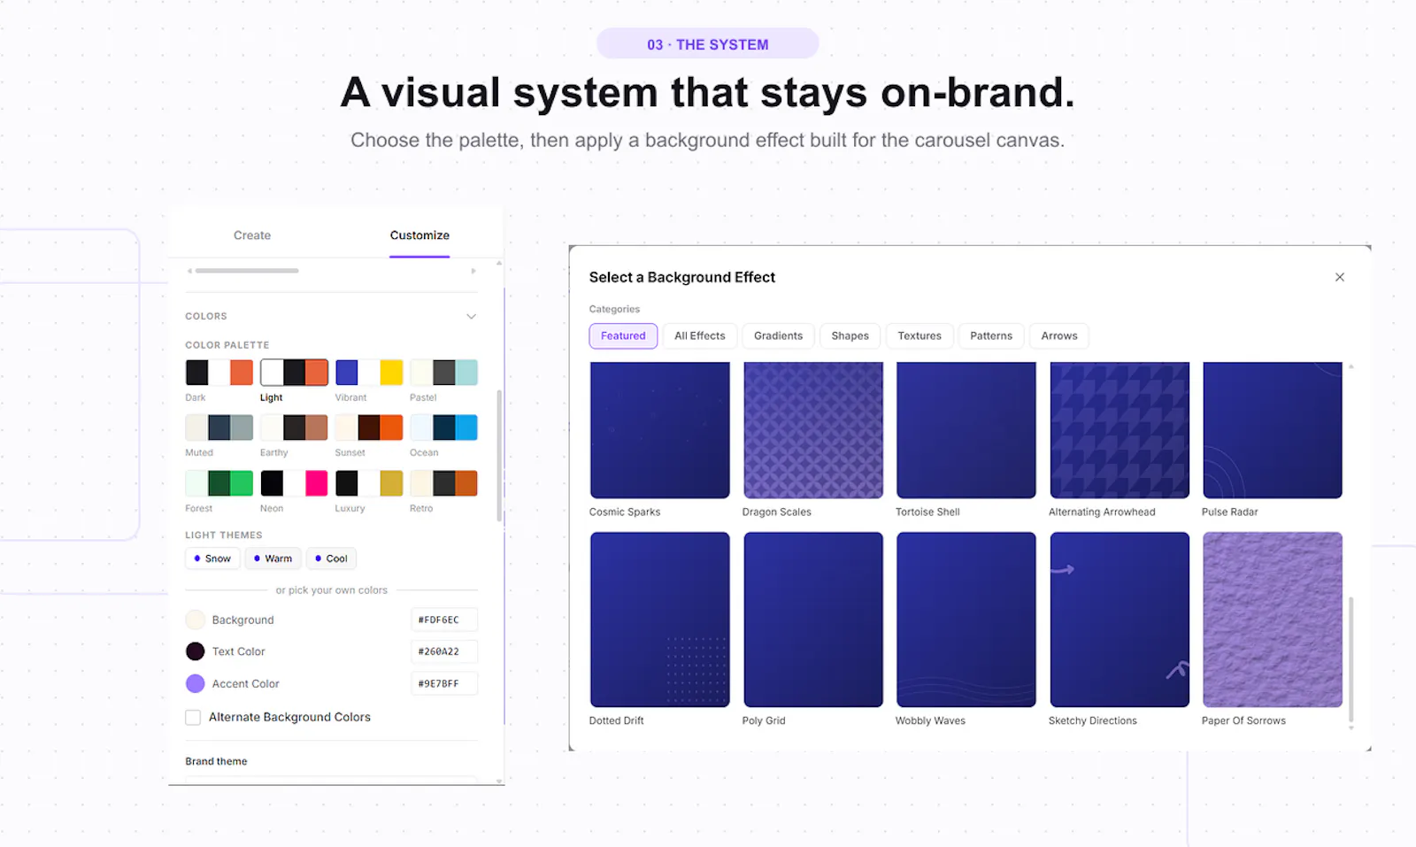Select the Paper Of Sorrows effect thumbnail

pyautogui.click(x=1273, y=620)
